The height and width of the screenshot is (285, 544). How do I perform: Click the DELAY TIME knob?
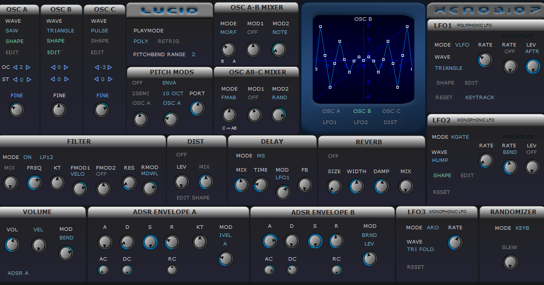click(260, 185)
